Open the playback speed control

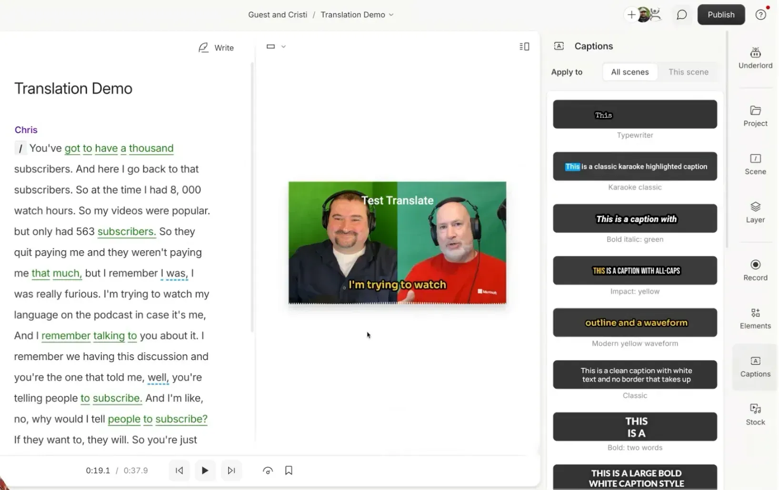[x=268, y=470]
